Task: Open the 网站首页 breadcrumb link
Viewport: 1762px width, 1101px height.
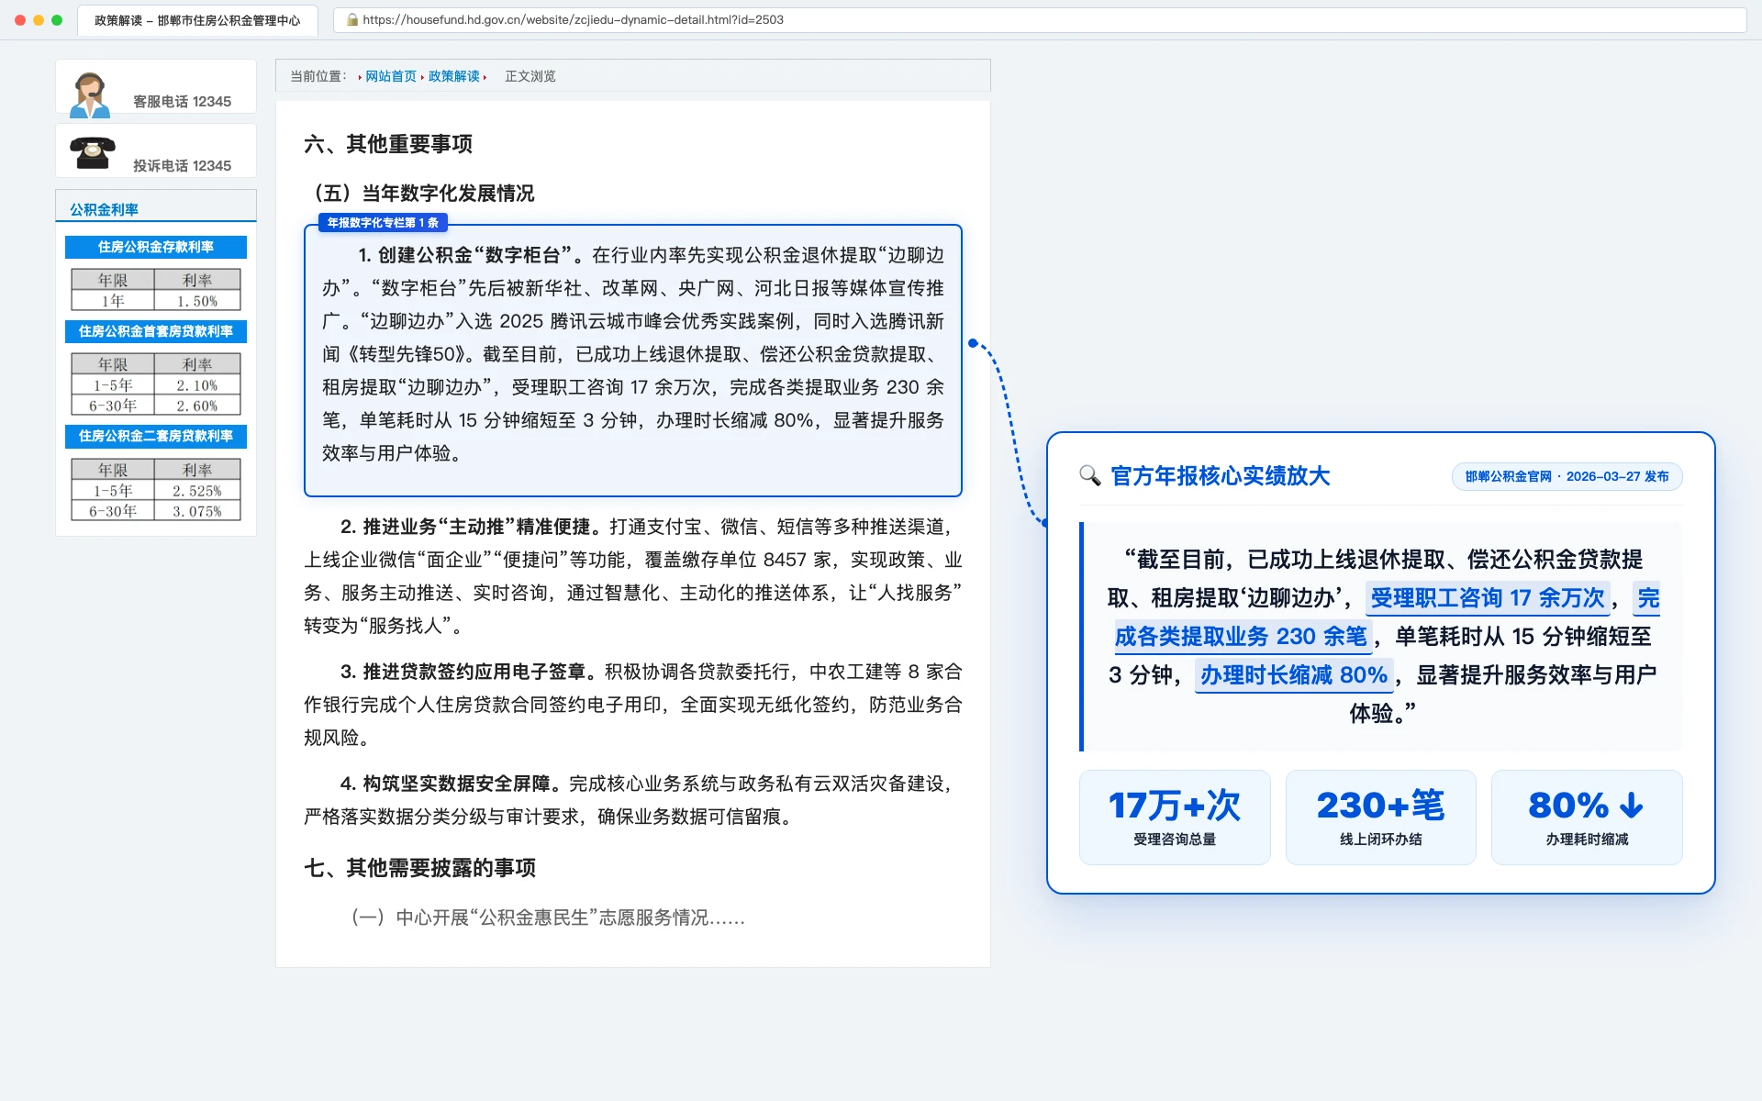Action: [x=391, y=76]
